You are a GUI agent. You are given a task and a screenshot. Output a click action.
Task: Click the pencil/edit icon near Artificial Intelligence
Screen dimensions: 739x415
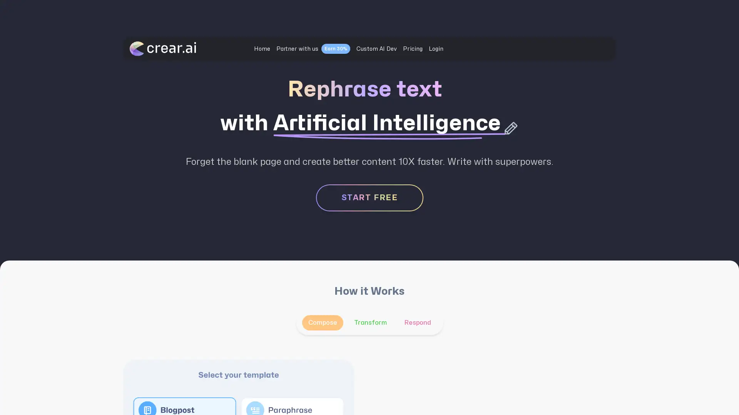pos(511,128)
